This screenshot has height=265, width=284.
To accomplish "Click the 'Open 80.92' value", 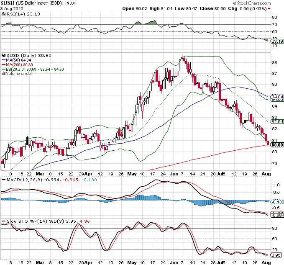I will pyautogui.click(x=135, y=8).
